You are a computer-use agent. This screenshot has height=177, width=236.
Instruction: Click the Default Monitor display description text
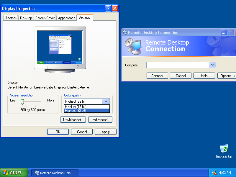[x=48, y=87]
